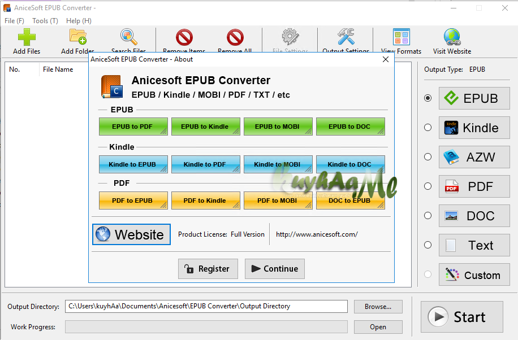Click the DOC to EPUB button

[350, 200]
